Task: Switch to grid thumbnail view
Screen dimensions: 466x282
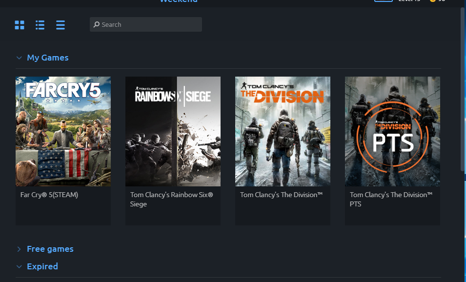Action: (x=20, y=25)
